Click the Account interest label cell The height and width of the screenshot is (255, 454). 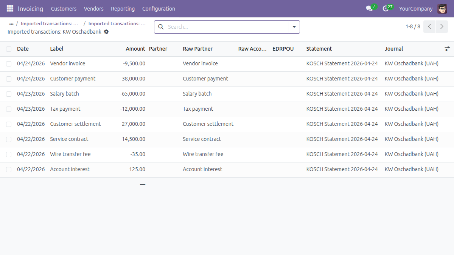(x=70, y=169)
